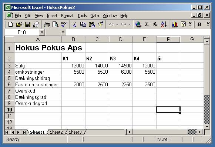The width and height of the screenshot is (215, 147).
Task: Toggle Bold formatting button
Action: pos(199,24)
